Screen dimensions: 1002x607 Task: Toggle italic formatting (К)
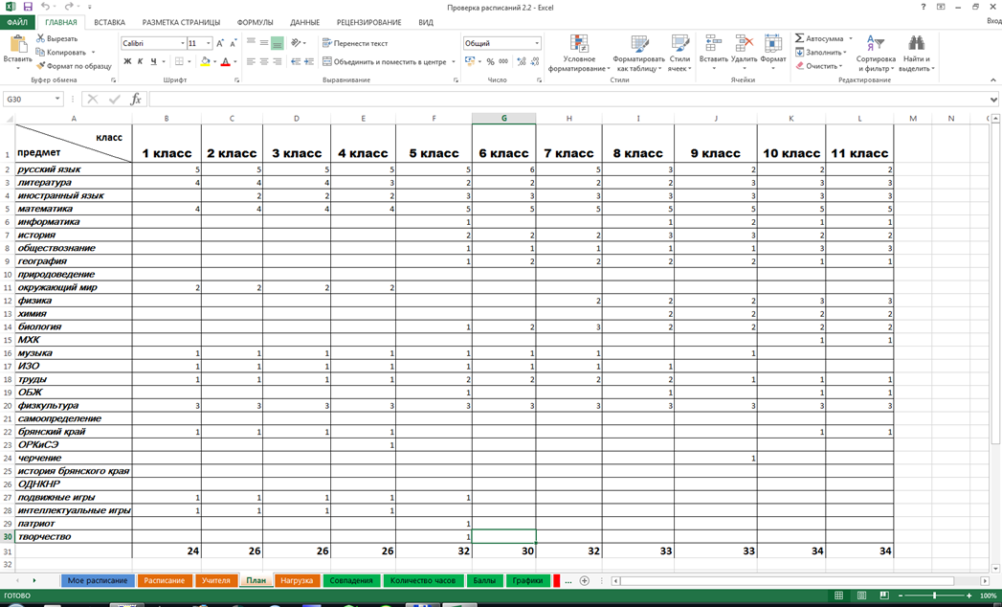click(140, 61)
